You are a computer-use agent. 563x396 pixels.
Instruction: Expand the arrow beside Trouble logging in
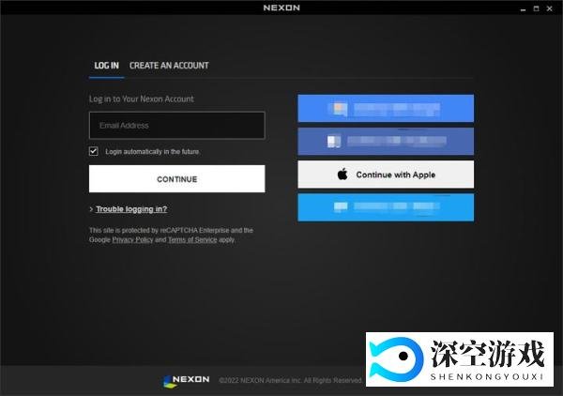(91, 209)
